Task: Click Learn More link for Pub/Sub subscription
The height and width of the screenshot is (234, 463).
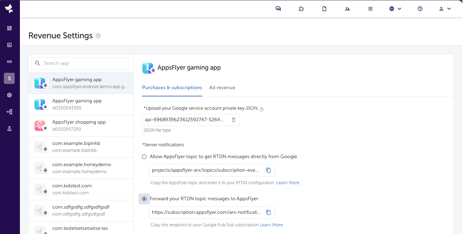Action: [x=271, y=225]
